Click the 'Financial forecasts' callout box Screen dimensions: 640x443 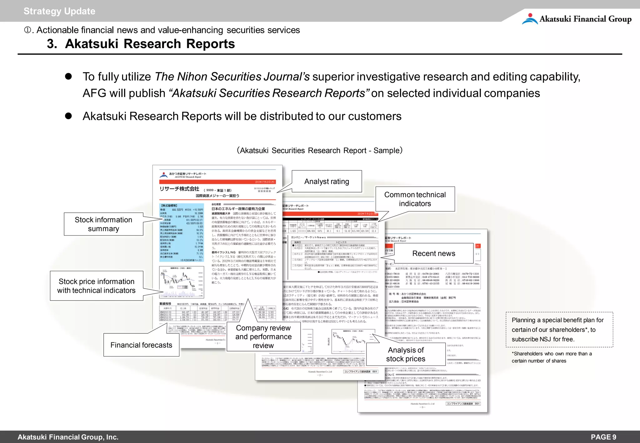(x=141, y=345)
